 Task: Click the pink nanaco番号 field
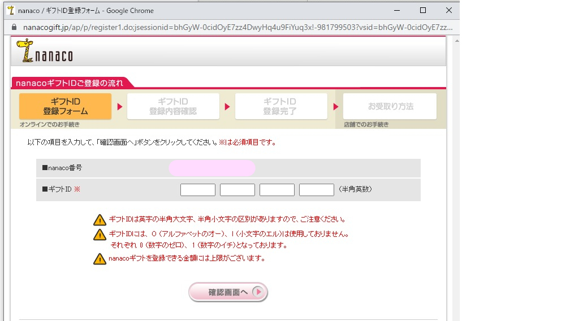point(212,168)
